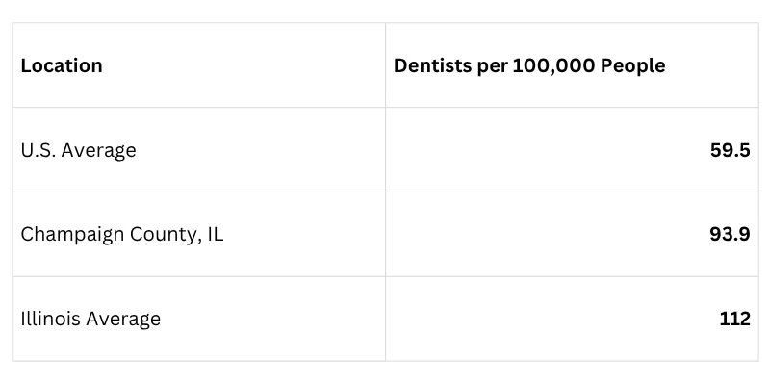Image resolution: width=770 pixels, height=385 pixels.
Task: Select the 59.5 value cell
Action: point(730,150)
